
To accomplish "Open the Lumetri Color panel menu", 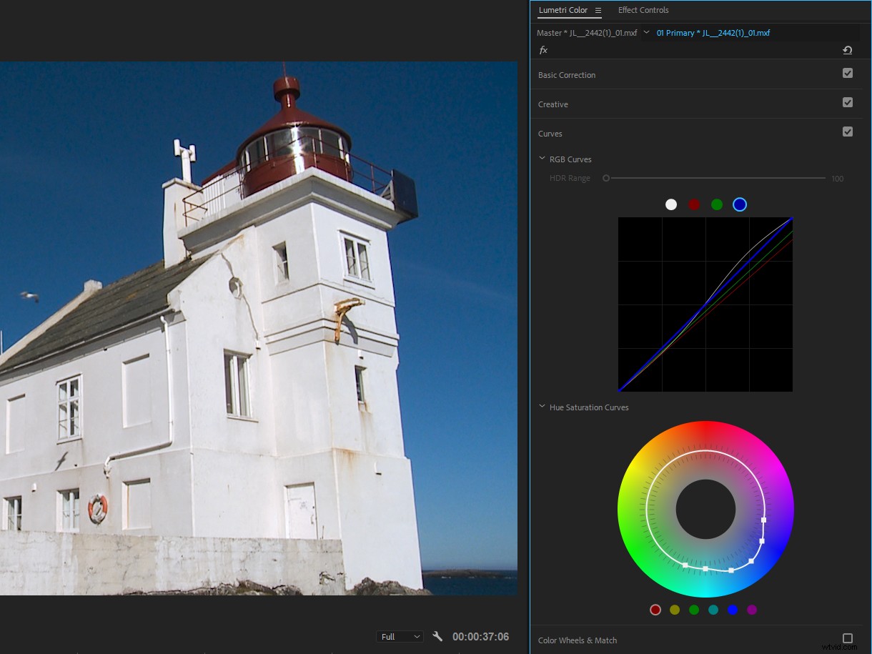I will 599,10.
